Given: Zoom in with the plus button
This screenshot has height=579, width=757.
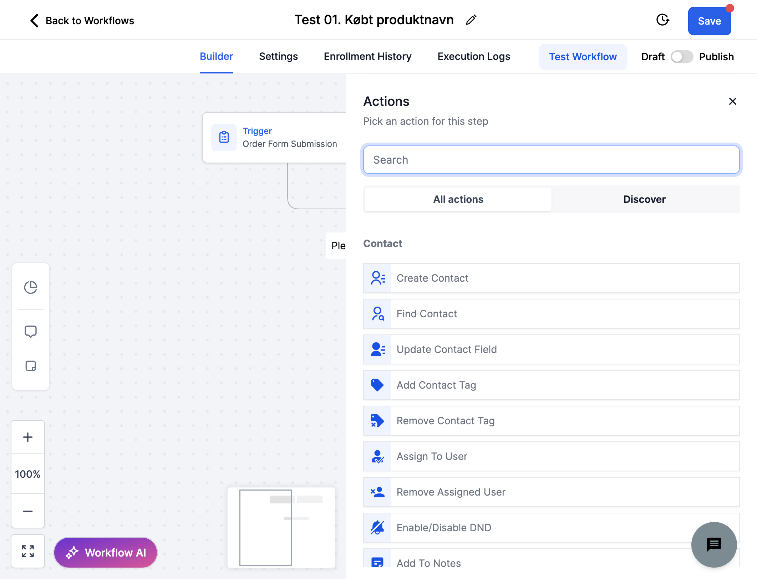Looking at the screenshot, I should coord(28,437).
